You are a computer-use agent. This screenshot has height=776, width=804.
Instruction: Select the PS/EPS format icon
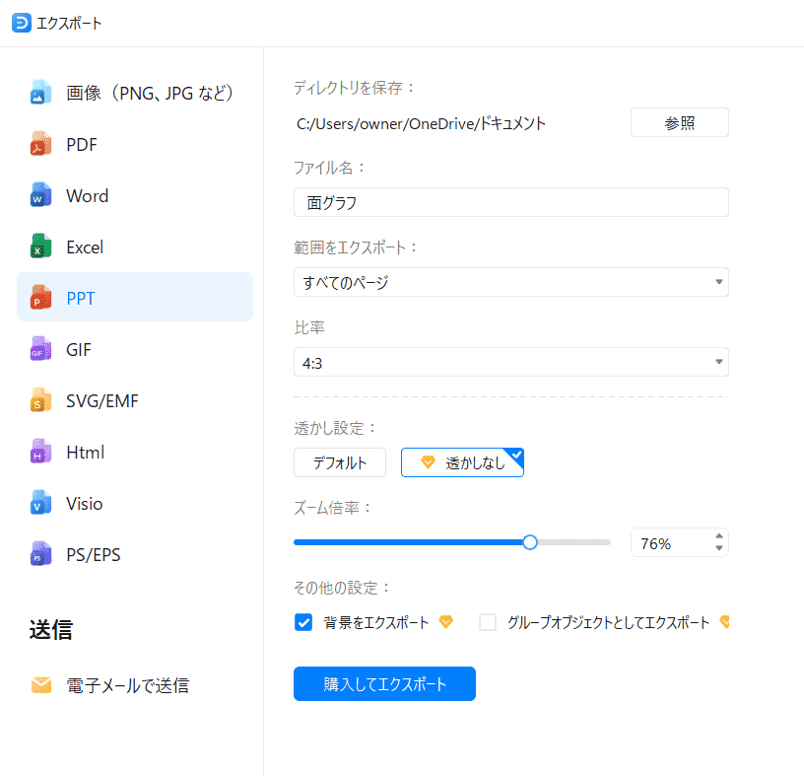pyautogui.click(x=40, y=555)
